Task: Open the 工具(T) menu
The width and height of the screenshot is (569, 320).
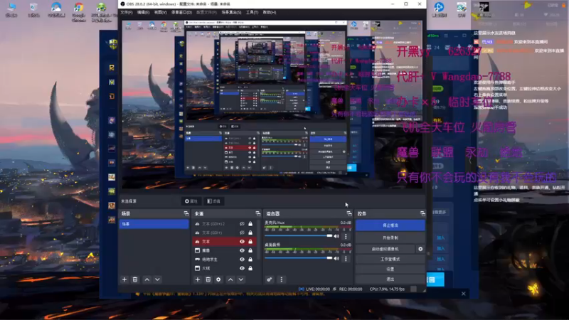Action: click(x=252, y=12)
